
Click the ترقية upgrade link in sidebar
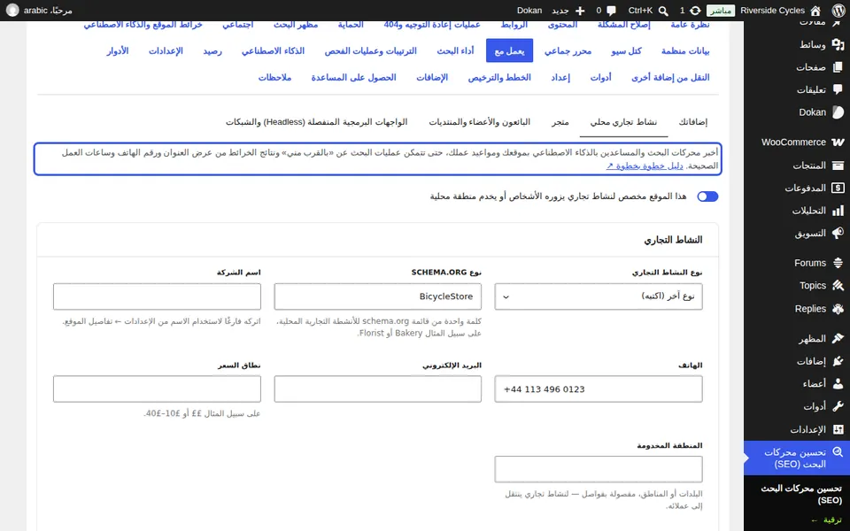(x=826, y=520)
